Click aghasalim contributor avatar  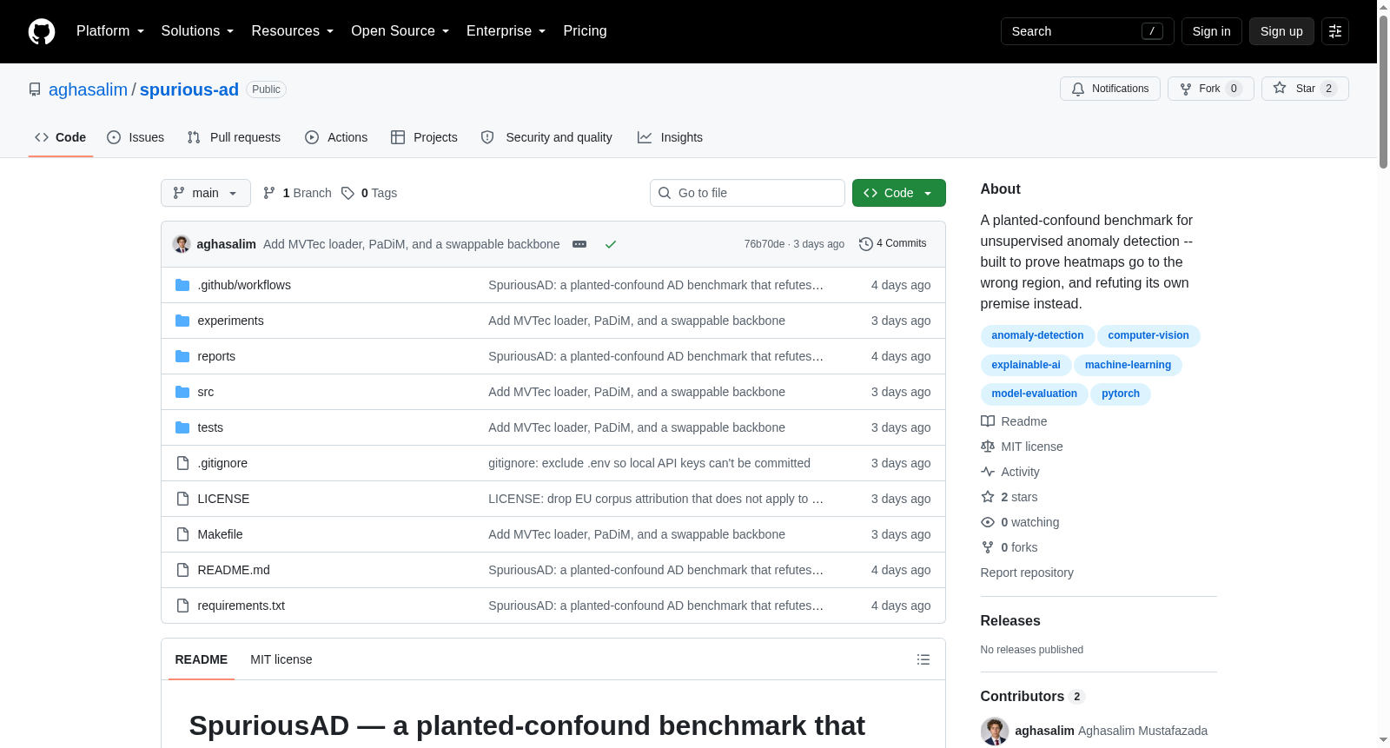pyautogui.click(x=995, y=731)
